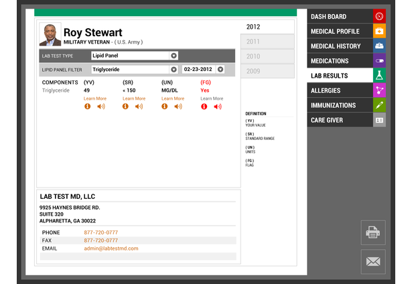Click Learn More under (YV) value 49
Image resolution: width=412 pixels, height=284 pixels.
click(x=95, y=98)
